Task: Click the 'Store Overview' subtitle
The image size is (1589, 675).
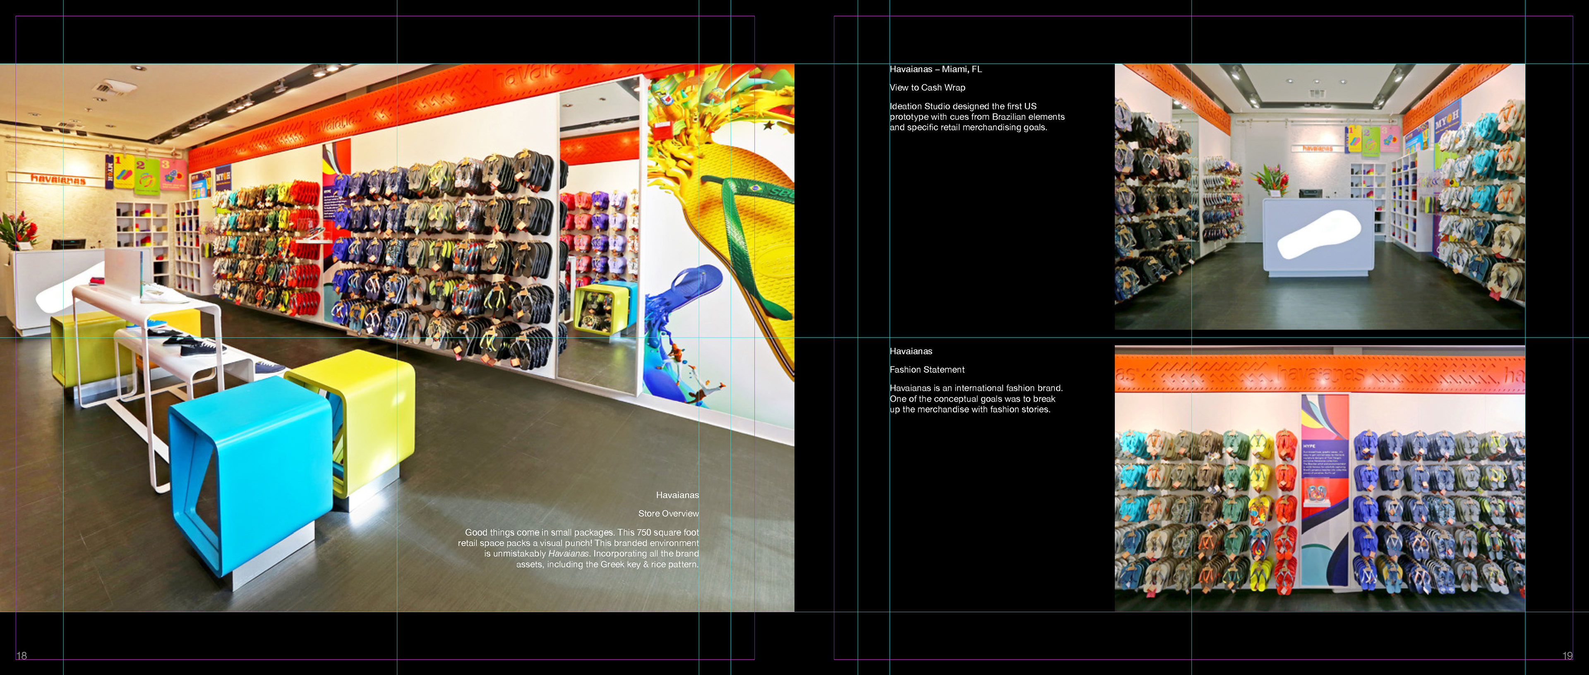Action: click(669, 514)
